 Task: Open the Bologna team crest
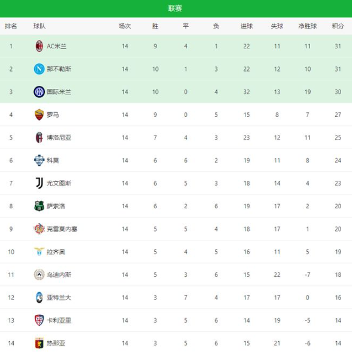(x=39, y=137)
